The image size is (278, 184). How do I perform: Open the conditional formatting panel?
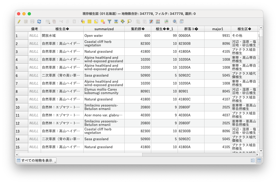[x=166, y=21]
